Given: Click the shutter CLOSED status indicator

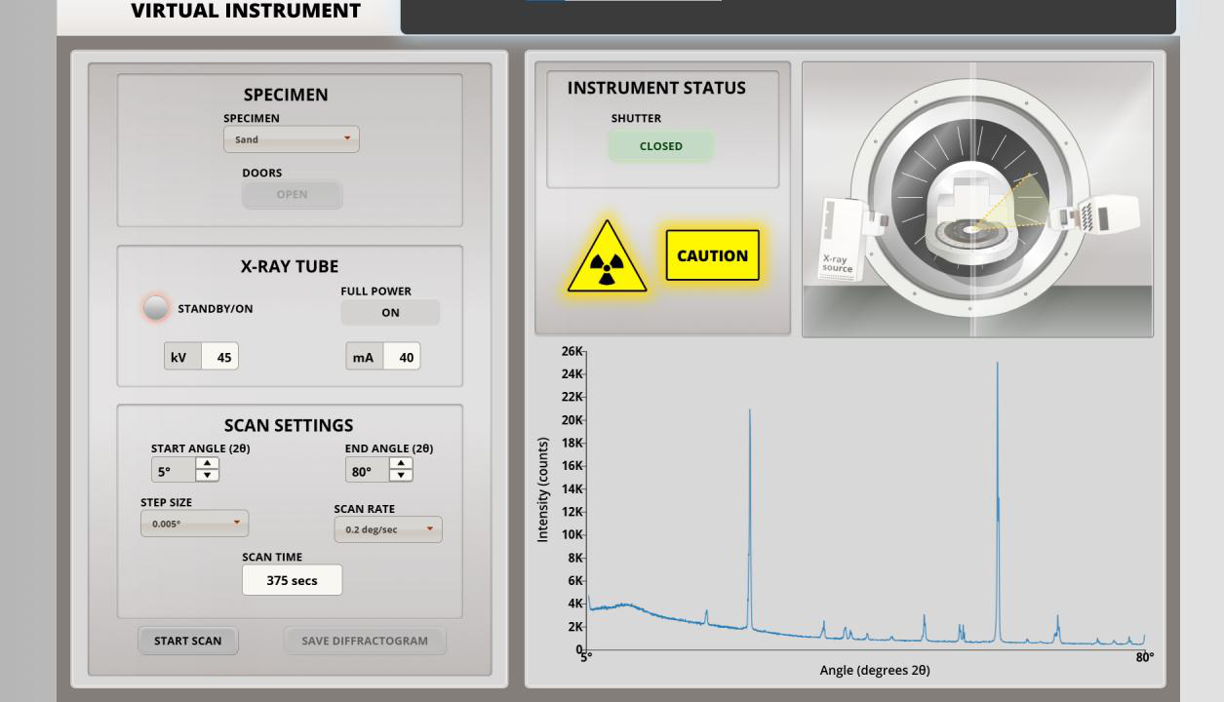Looking at the screenshot, I should coord(661,146).
